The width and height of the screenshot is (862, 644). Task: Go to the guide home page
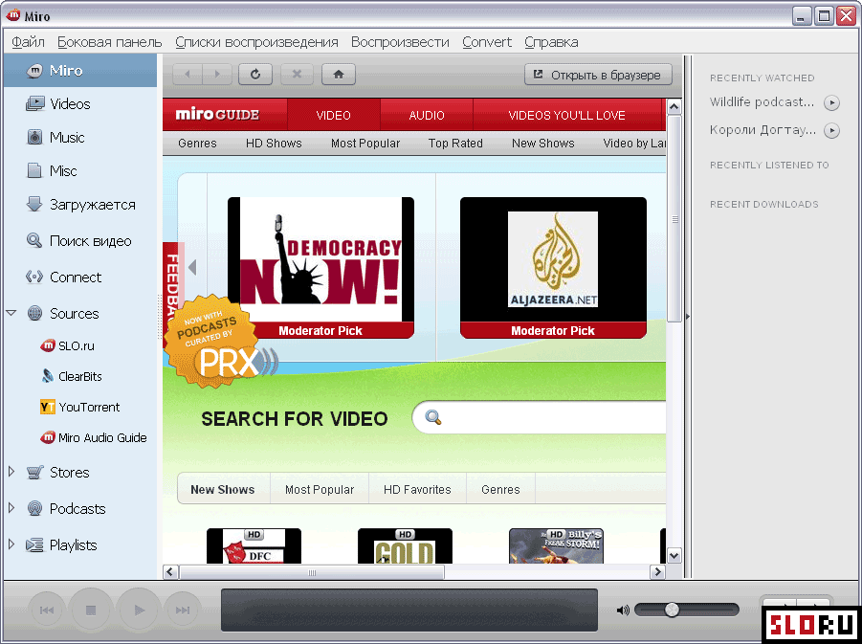tap(339, 75)
